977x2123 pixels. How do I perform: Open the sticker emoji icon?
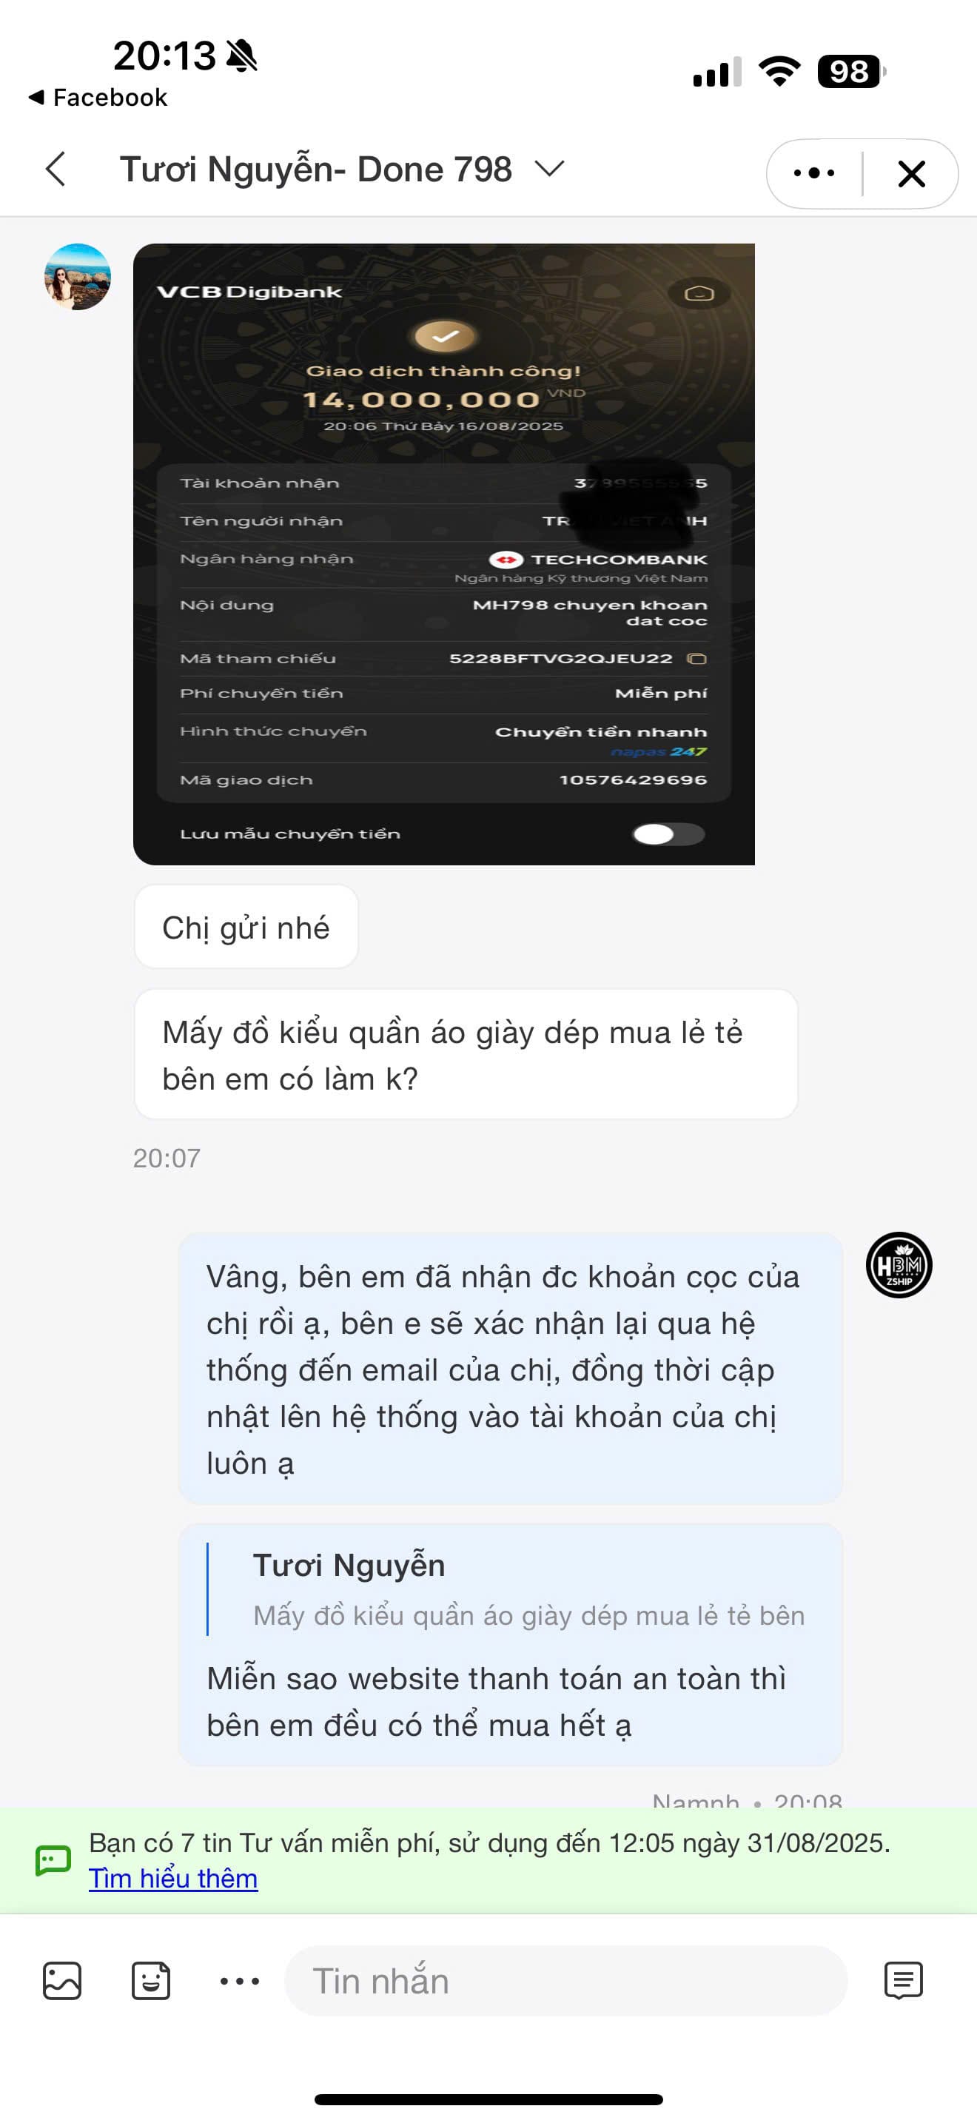[x=151, y=1982]
